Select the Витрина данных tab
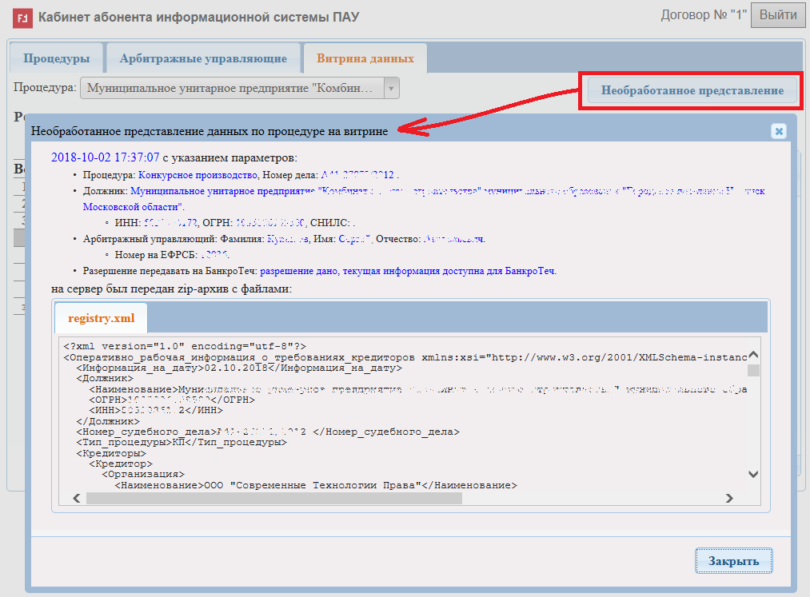The width and height of the screenshot is (810, 597). [x=365, y=58]
